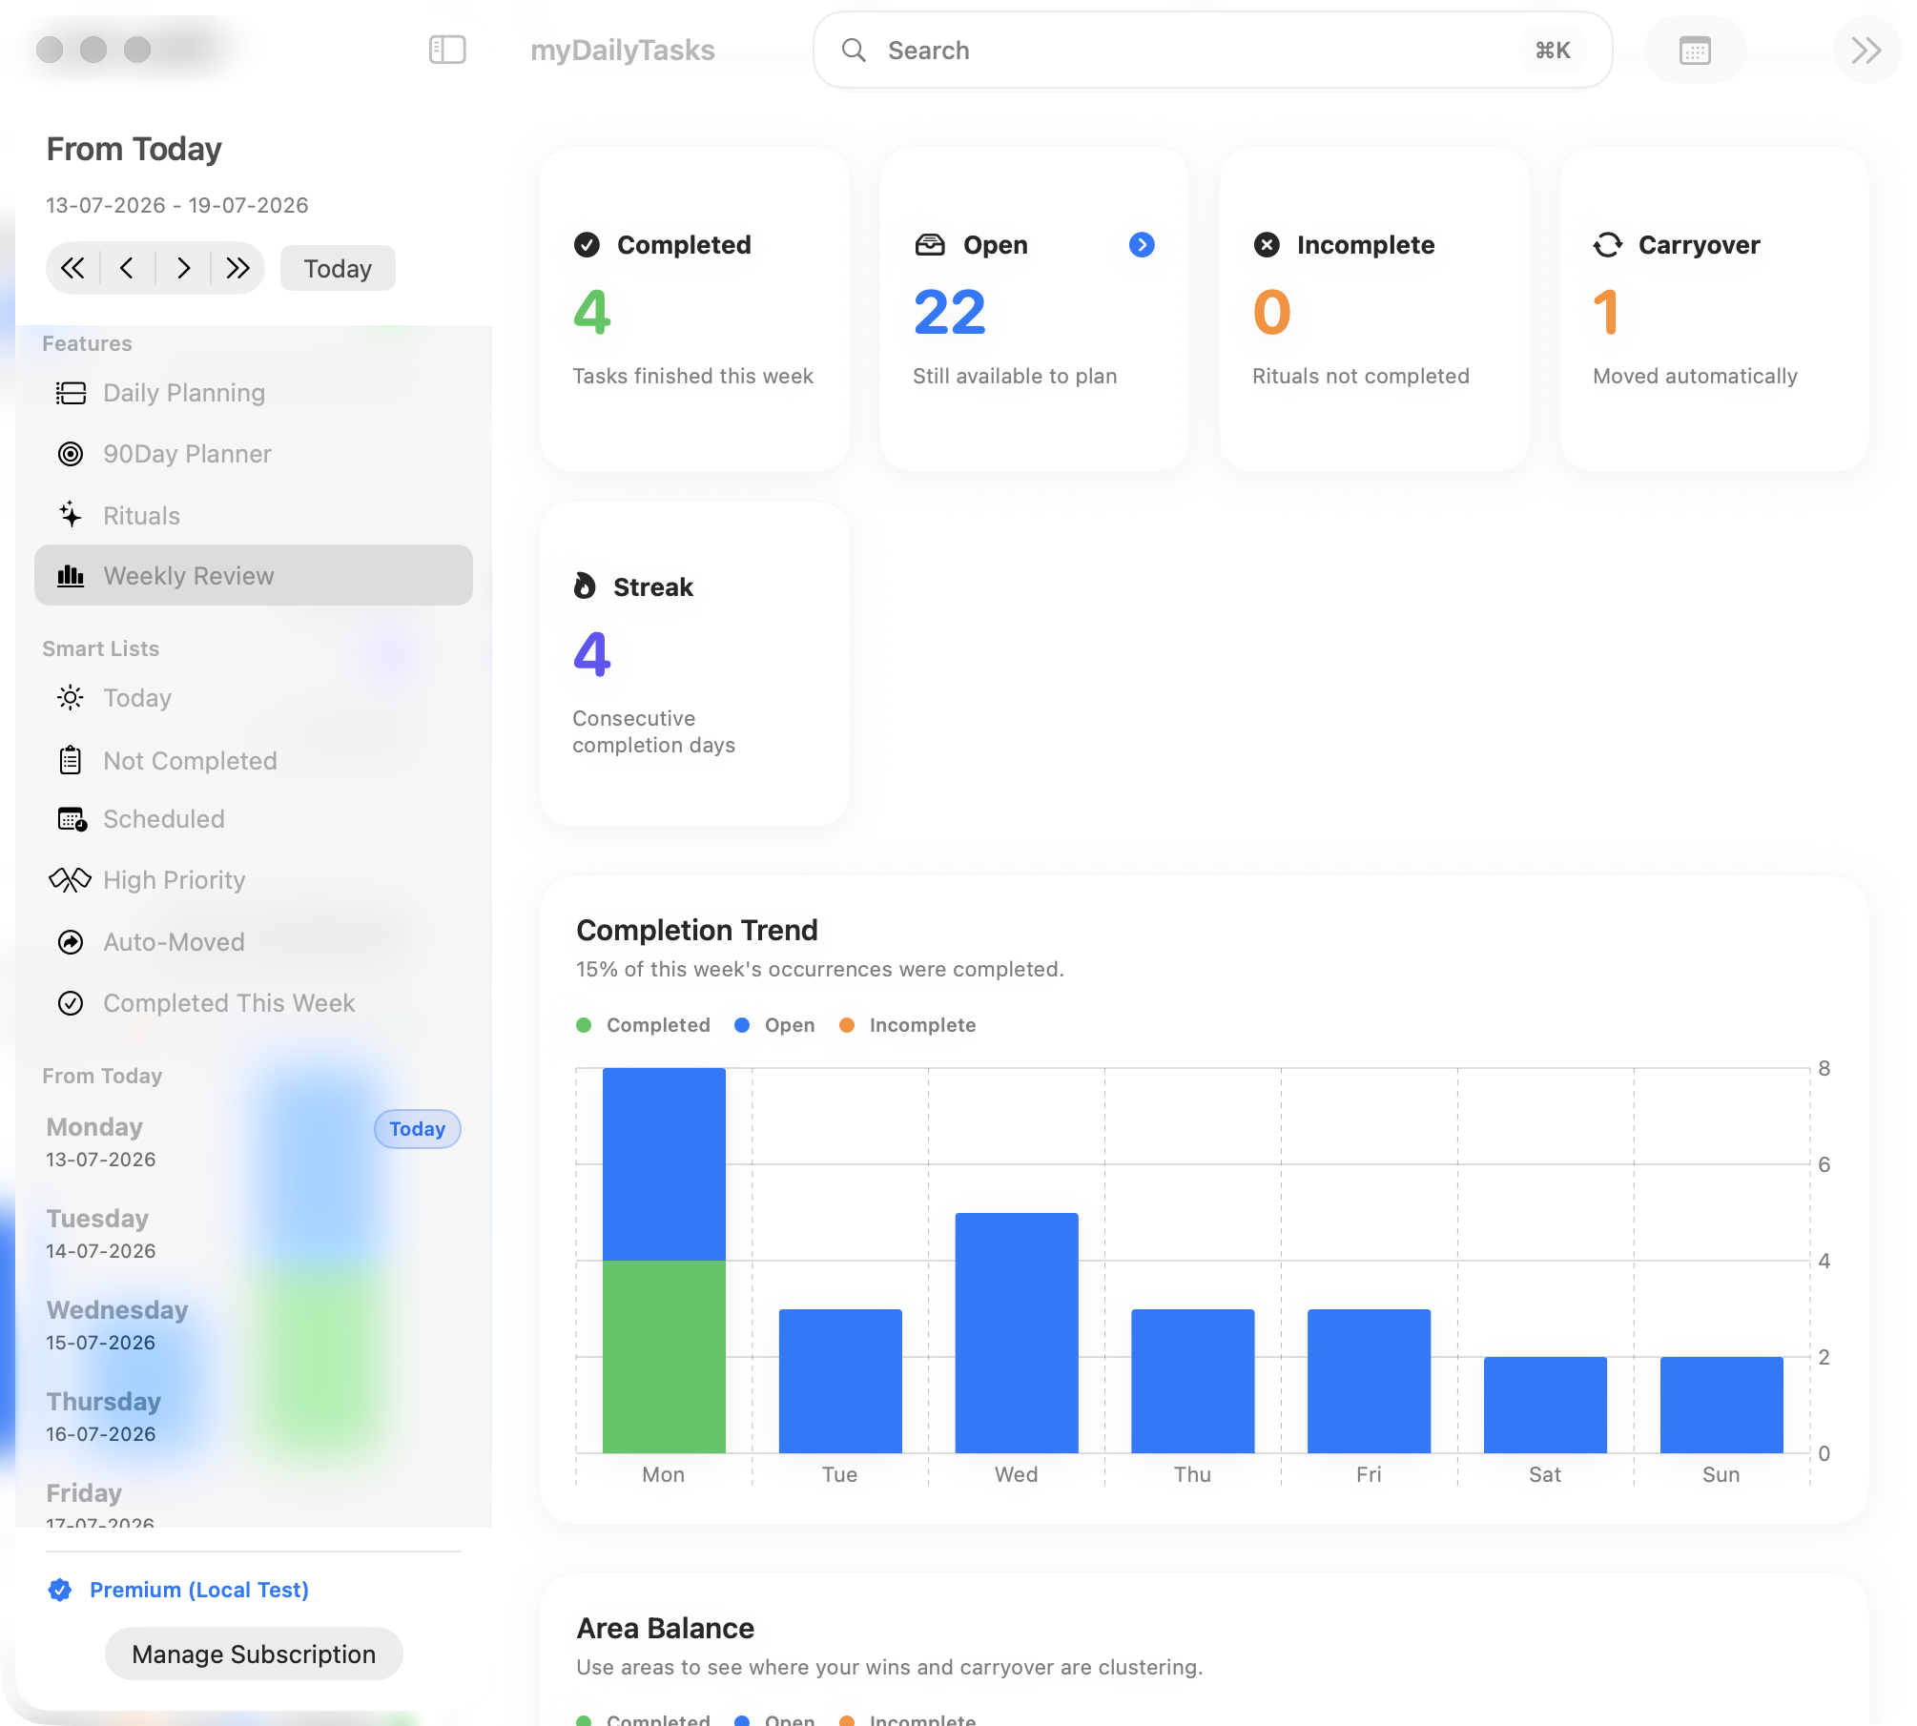The height and width of the screenshot is (1726, 1917).
Task: Go to previous week arrow
Action: 127,268
